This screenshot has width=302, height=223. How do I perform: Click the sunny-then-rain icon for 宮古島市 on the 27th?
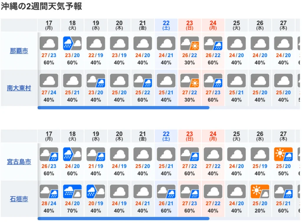(283, 154)
